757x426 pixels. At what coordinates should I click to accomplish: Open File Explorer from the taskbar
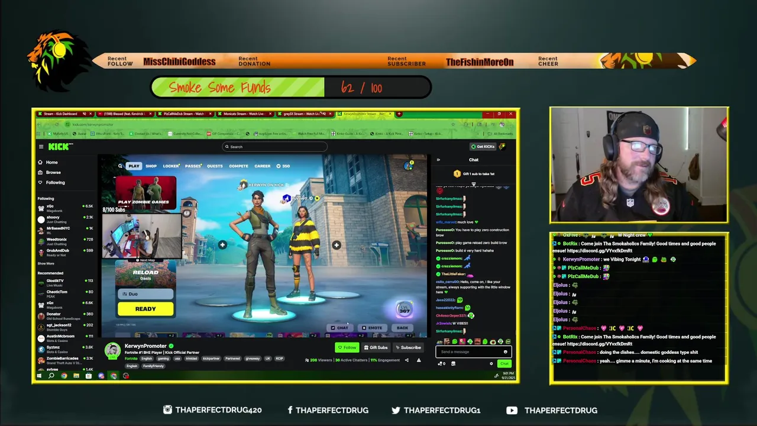click(76, 376)
